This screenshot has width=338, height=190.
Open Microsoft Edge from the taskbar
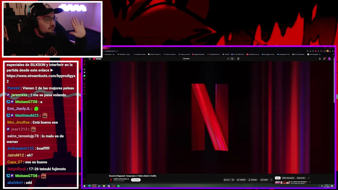point(89,186)
